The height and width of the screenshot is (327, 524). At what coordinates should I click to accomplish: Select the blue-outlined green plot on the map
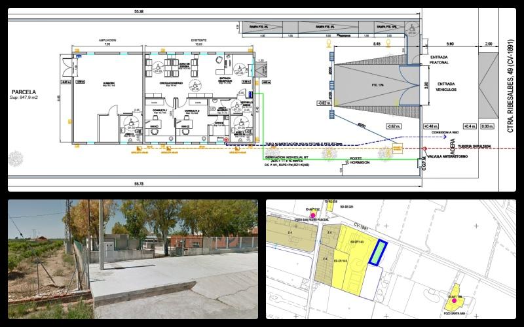point(377,252)
